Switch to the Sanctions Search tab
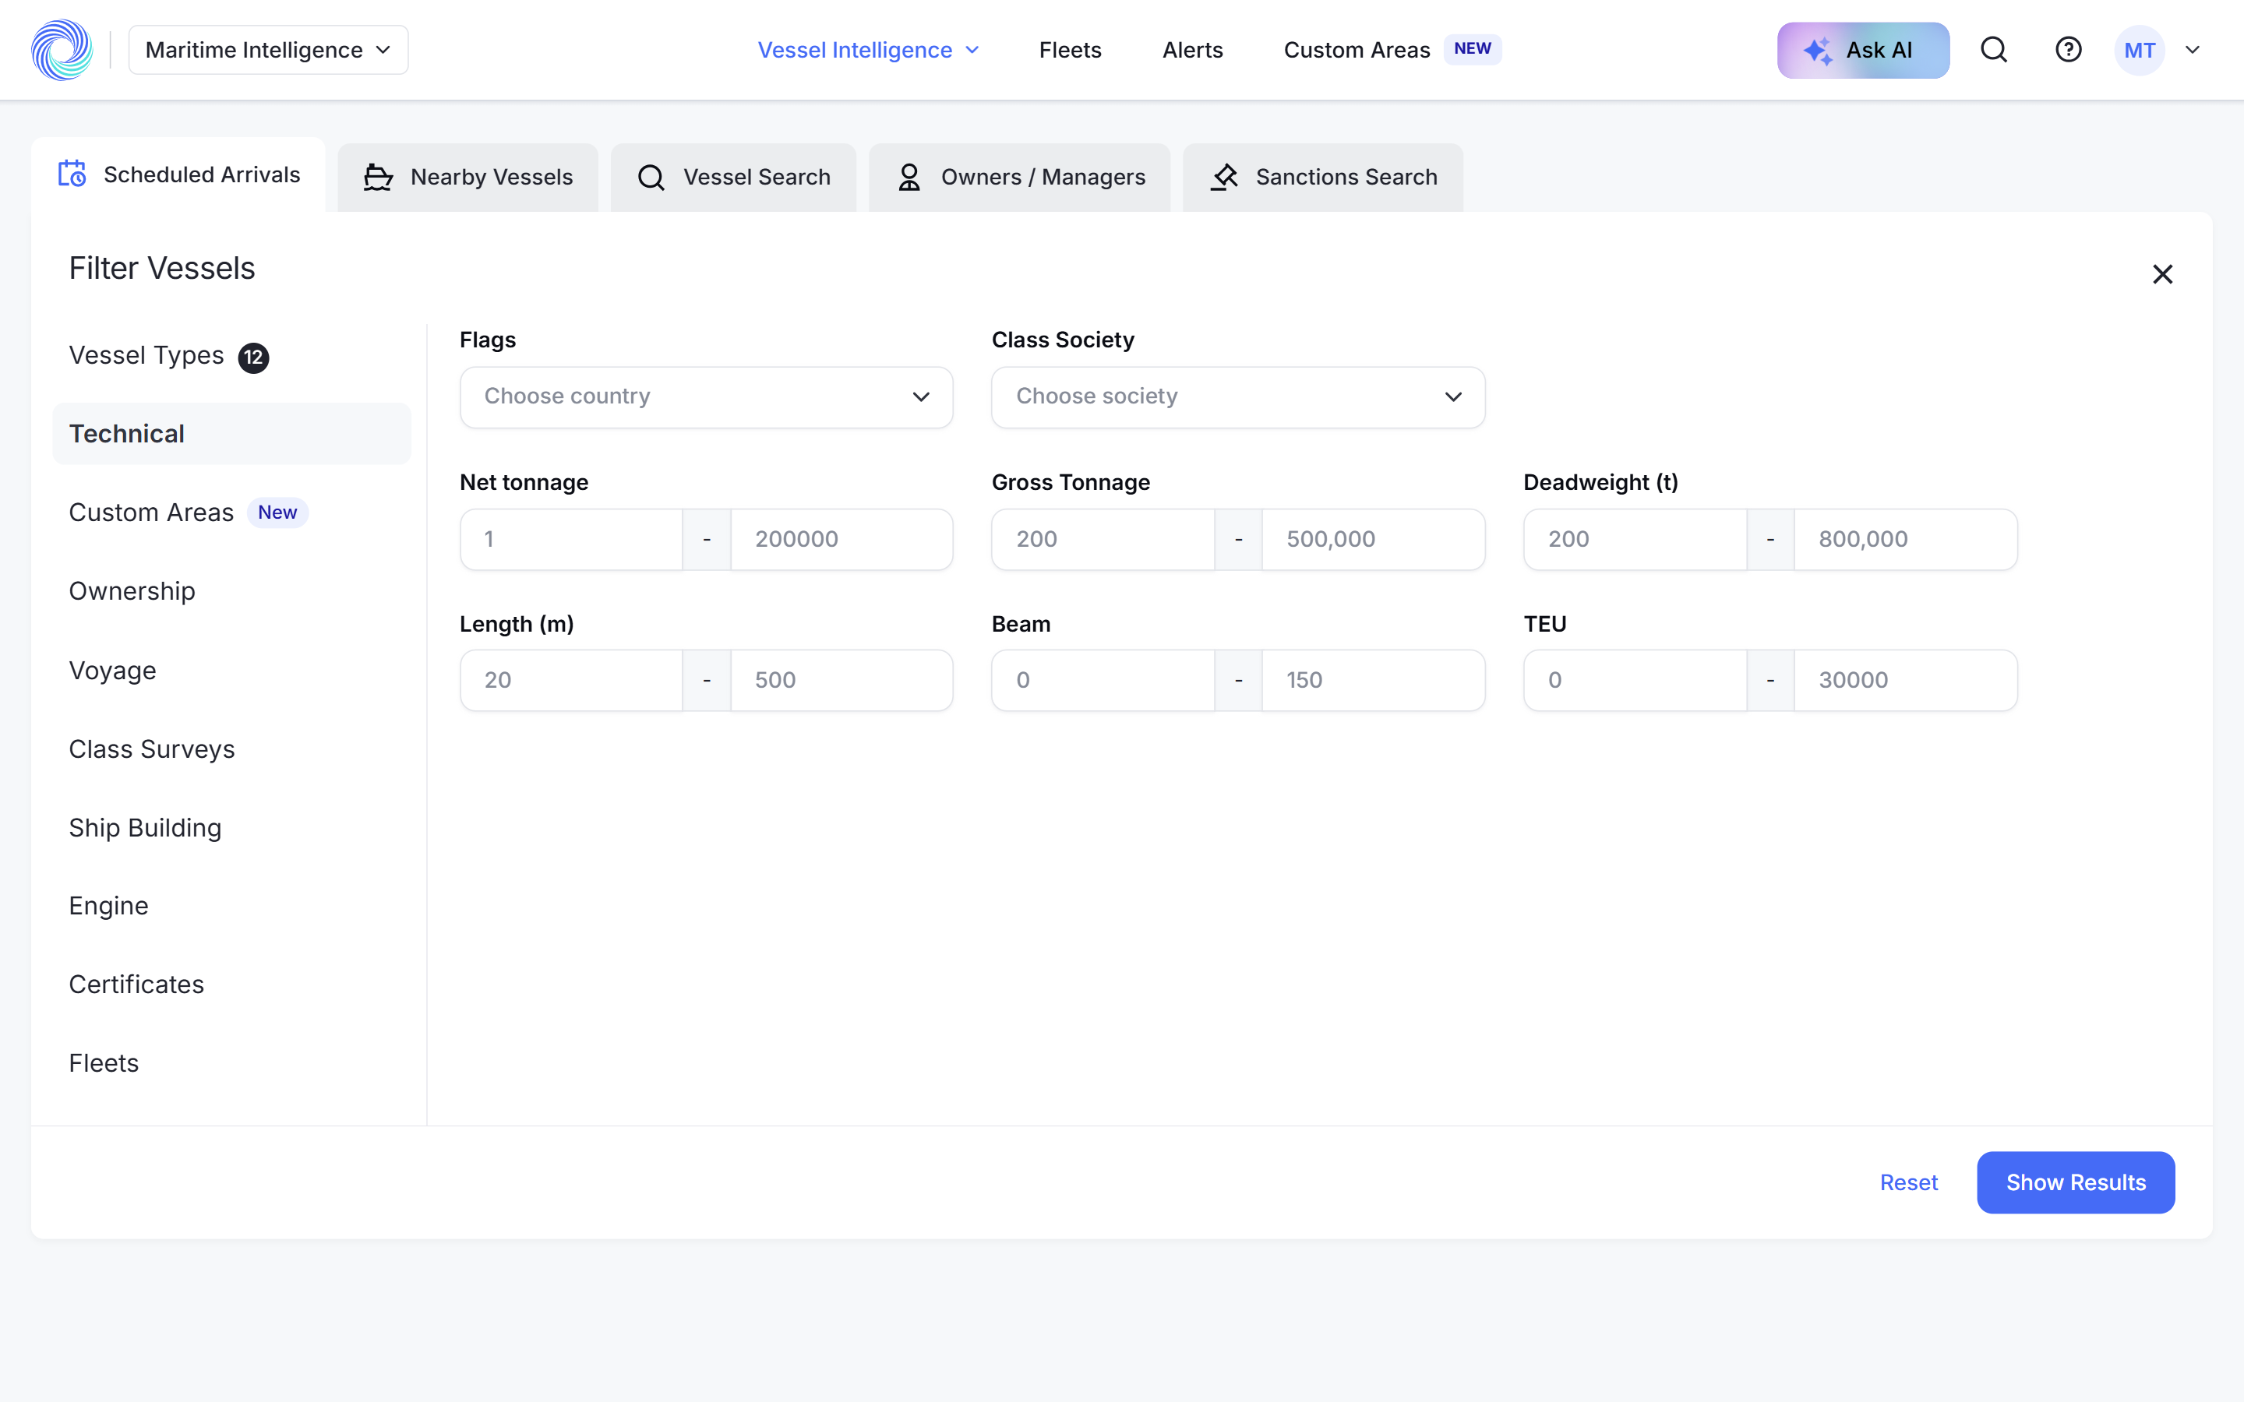 1323,177
